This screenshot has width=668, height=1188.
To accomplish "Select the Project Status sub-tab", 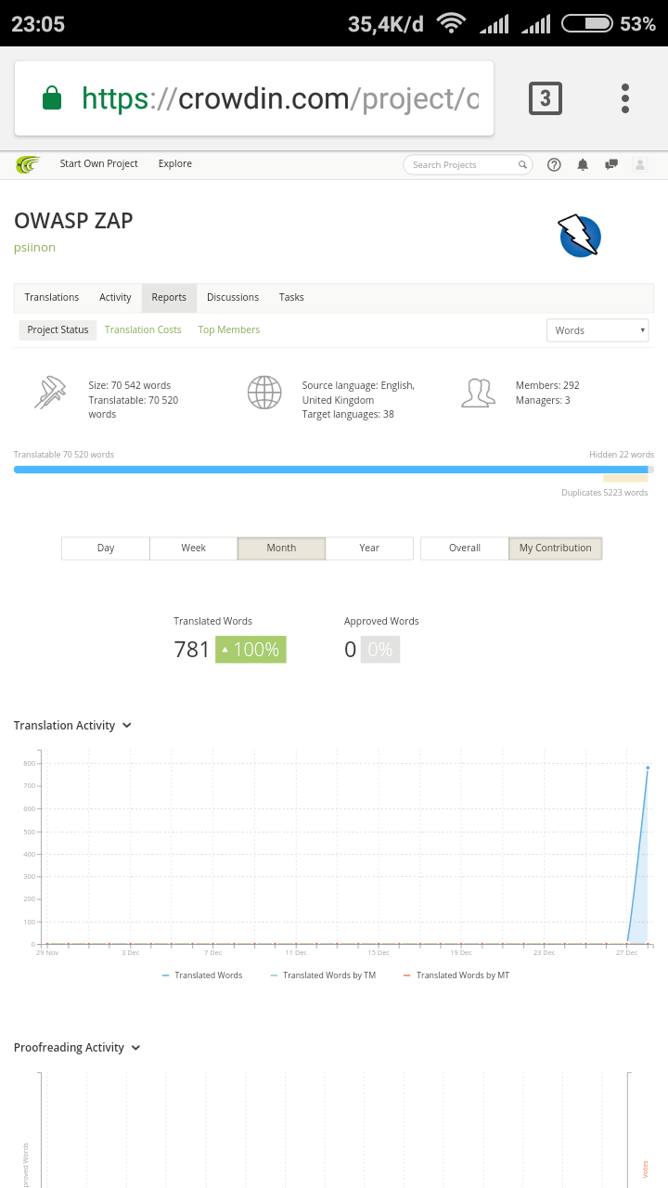I will (58, 329).
